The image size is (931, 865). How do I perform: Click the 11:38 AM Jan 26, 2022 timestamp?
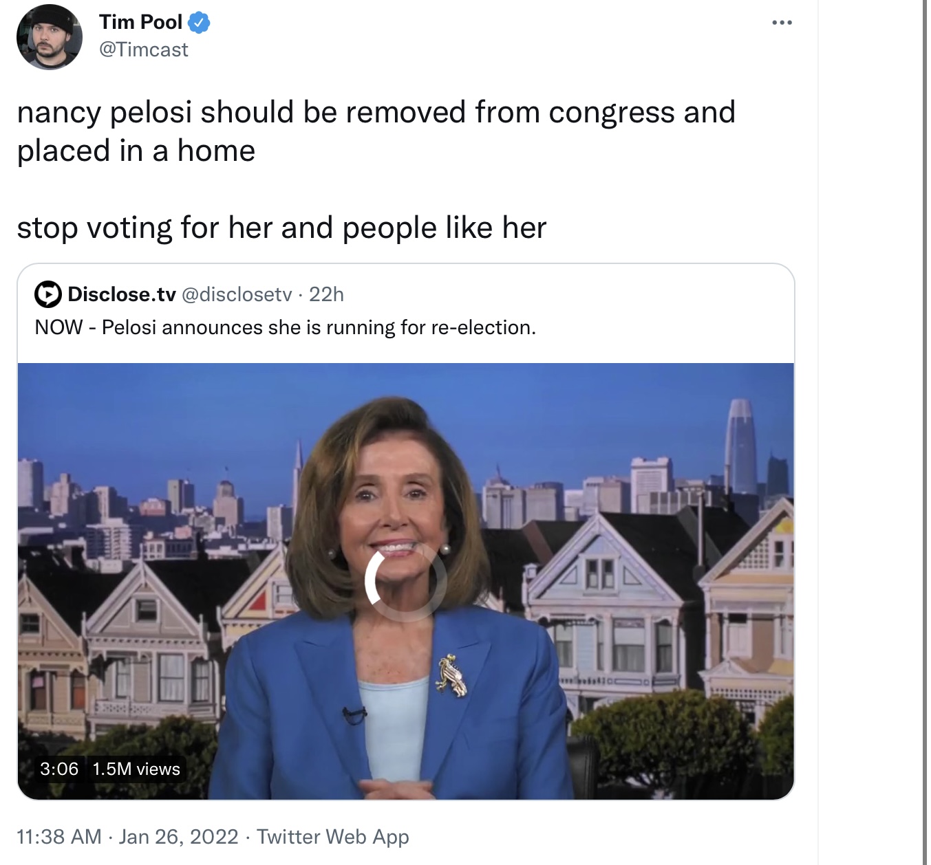click(x=127, y=837)
